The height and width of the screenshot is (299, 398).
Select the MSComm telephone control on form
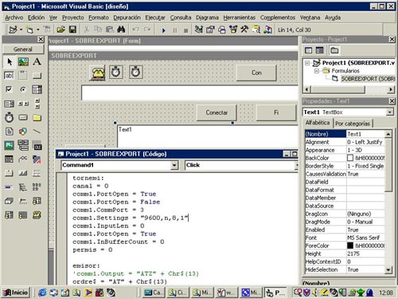tap(98, 73)
